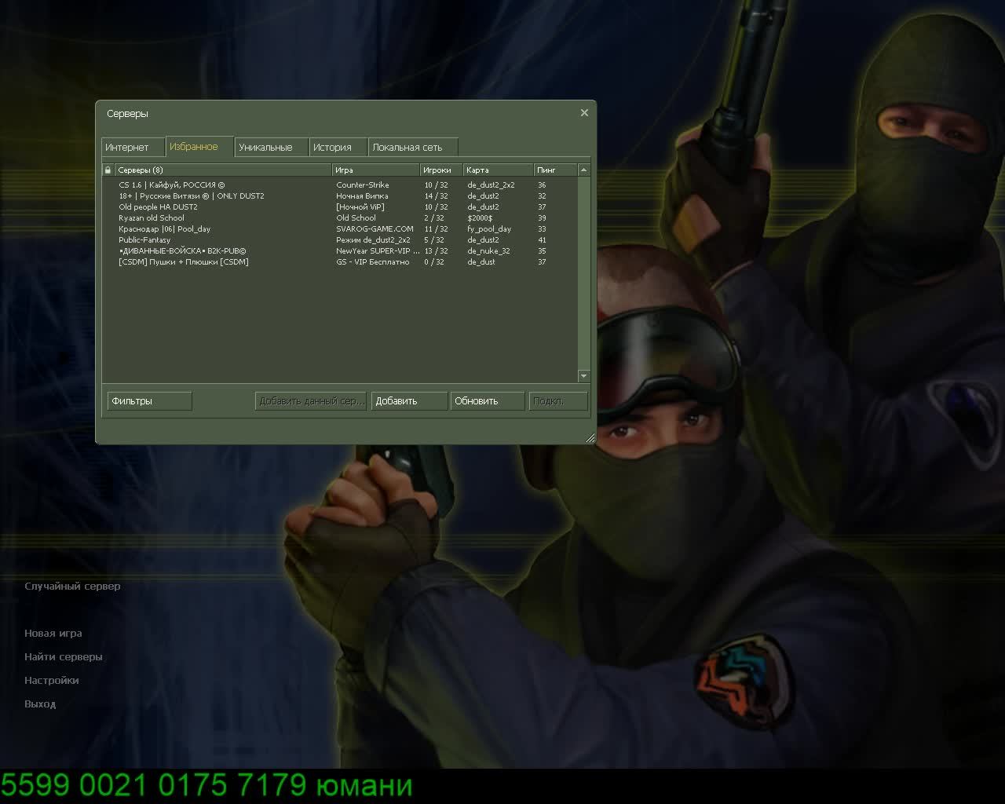Screen dimensions: 1005x804
Task: Go to the Локальная сеть tab
Action: pos(407,148)
